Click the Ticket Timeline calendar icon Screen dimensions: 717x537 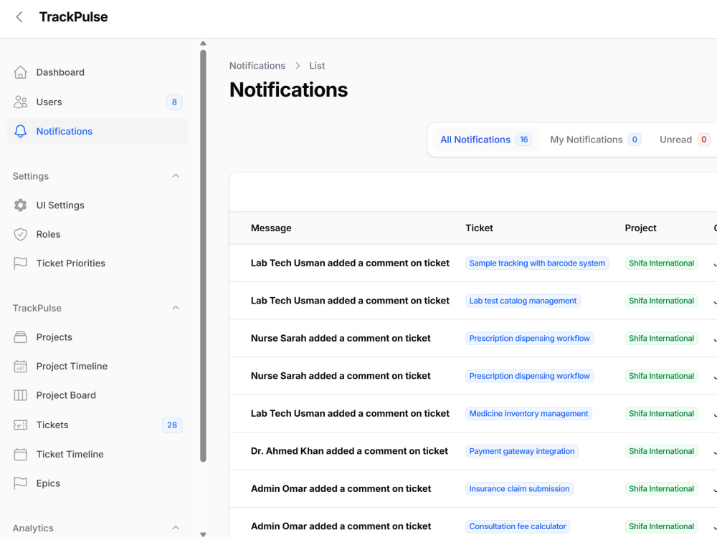point(20,455)
